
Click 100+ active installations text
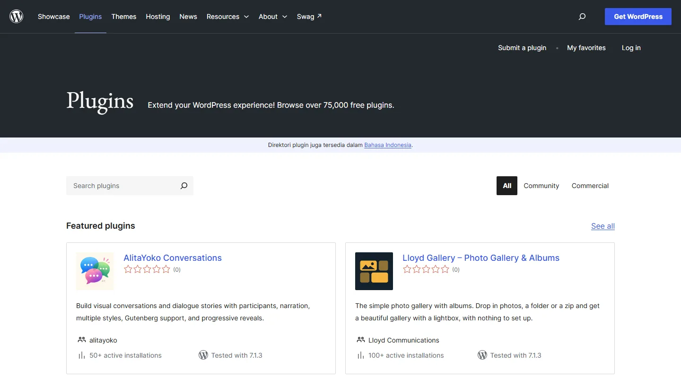(x=406, y=355)
